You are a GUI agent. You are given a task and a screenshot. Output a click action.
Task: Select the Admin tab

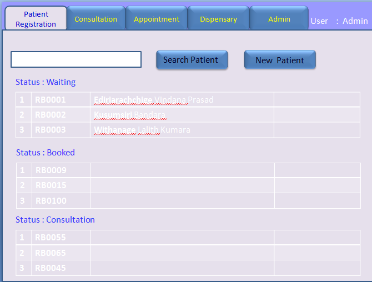click(x=279, y=18)
